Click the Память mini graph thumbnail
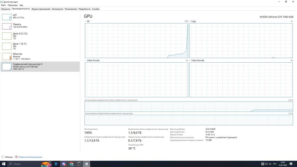297x167 pixels. point(7,26)
